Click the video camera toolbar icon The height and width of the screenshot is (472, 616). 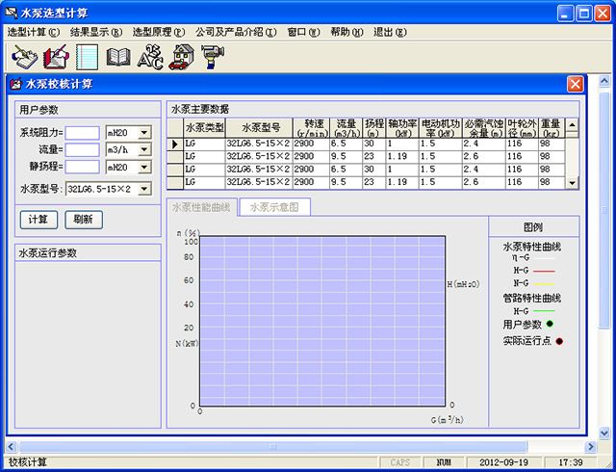click(x=212, y=57)
